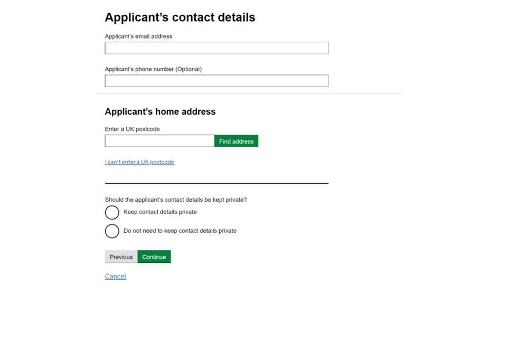
Task: Click the thick black line below the postcode link
Action: (217, 183)
